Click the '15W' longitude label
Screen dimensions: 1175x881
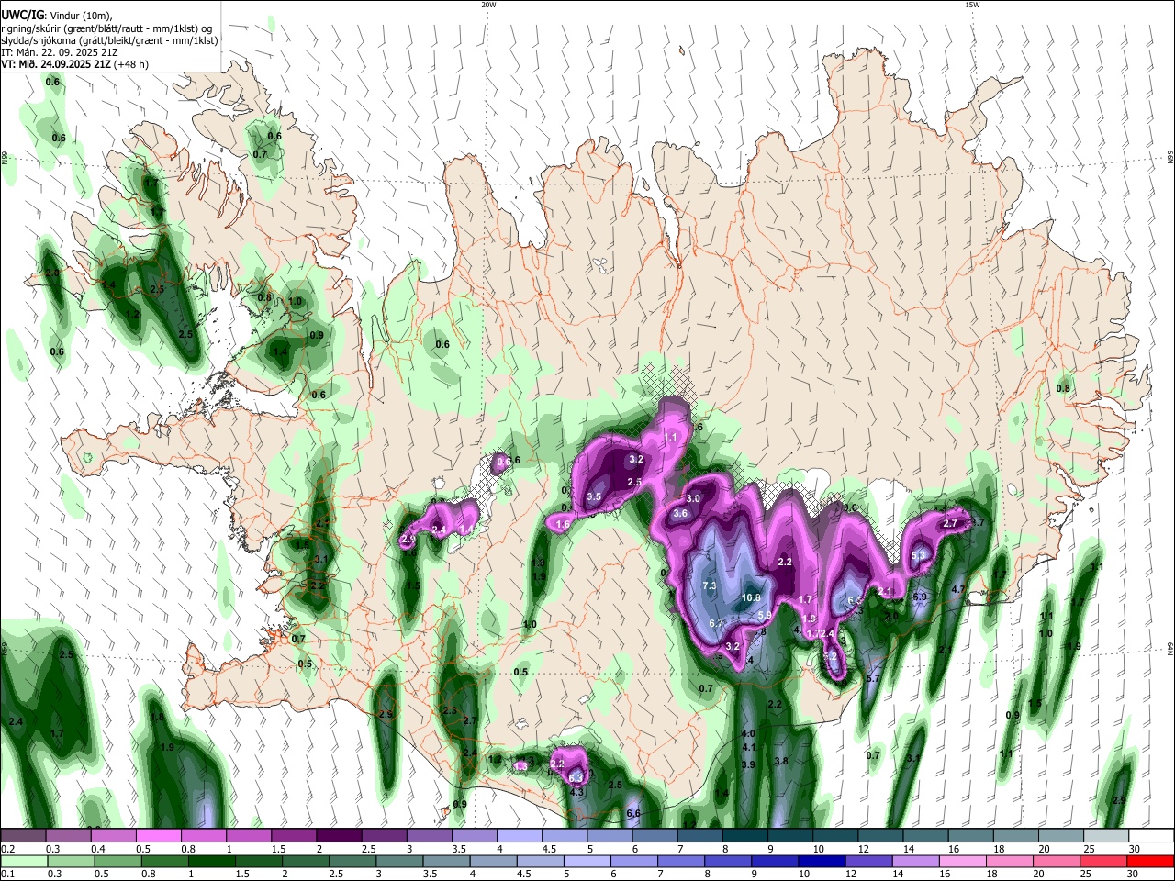pos(971,5)
